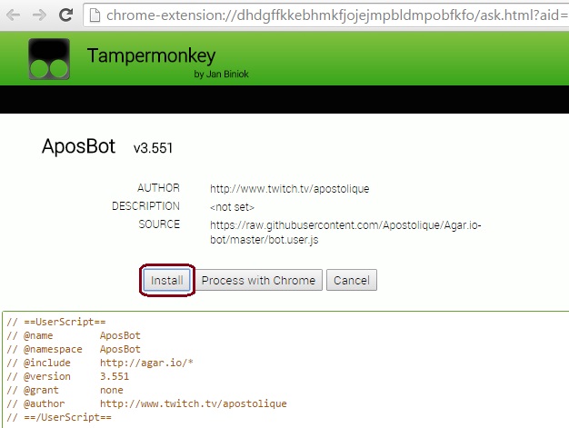Go forward with browser forward arrow
Screen dimensions: 569x428
(39, 15)
